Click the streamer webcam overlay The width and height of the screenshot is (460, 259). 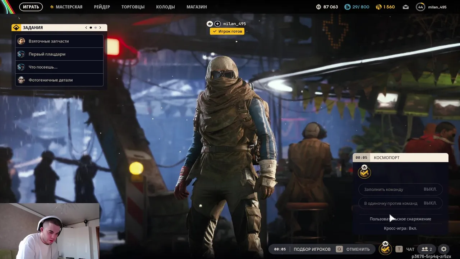[x=50, y=231]
